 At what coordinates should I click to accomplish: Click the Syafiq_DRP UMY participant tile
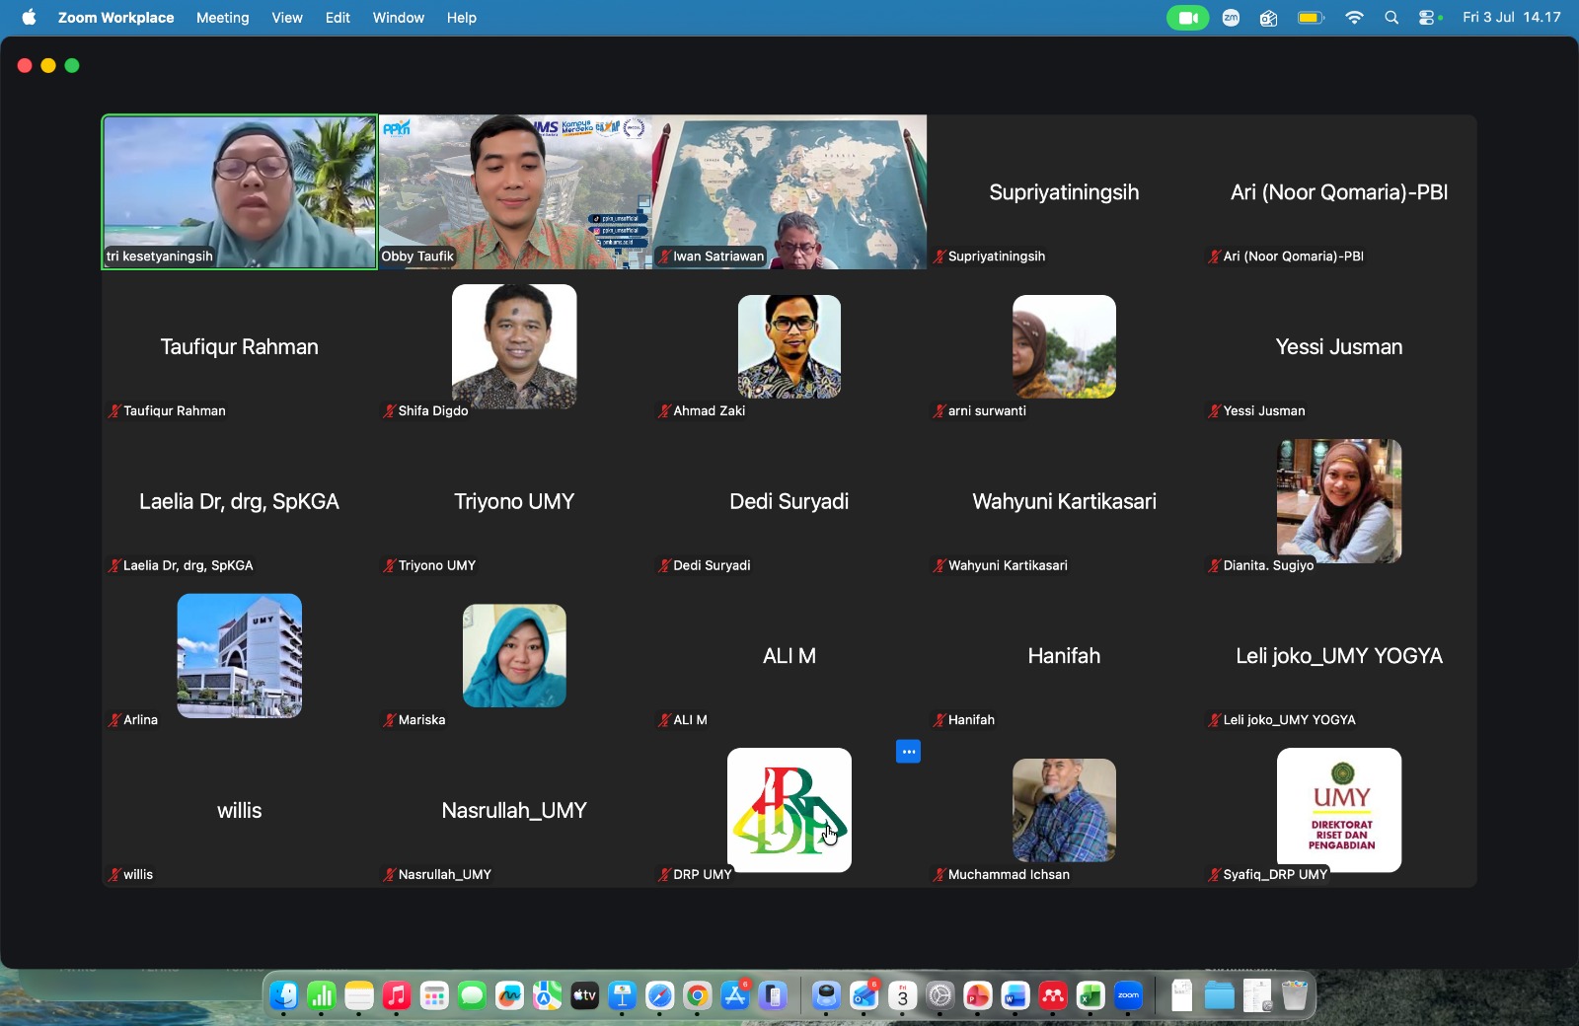coord(1339,810)
